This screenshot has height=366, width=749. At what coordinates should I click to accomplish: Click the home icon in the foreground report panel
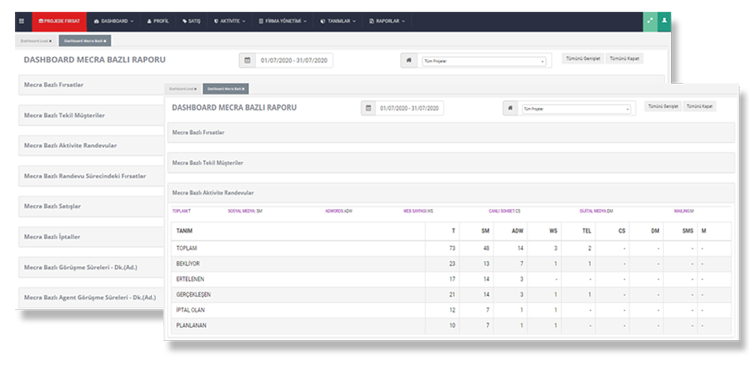510,108
